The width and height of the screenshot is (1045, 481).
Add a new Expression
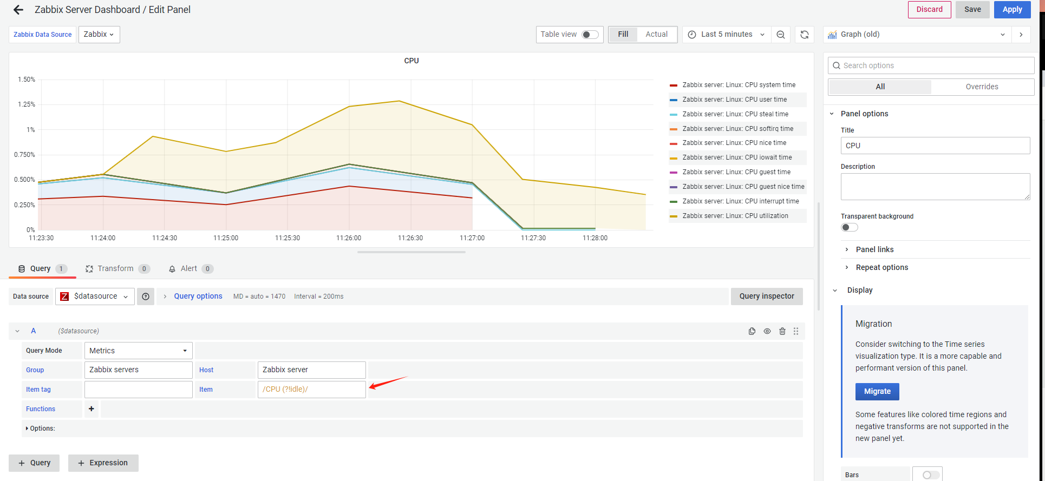tap(103, 463)
